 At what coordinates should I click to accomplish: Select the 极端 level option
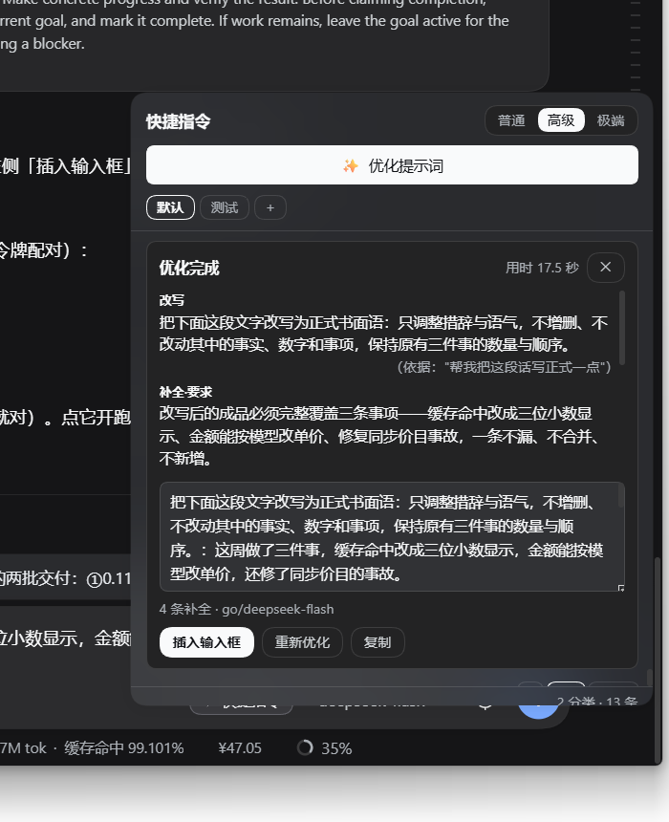(x=611, y=120)
